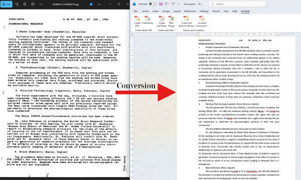Open the ellipsis menu beside the blue app icon
301x180 pixels.
click(x=99, y=4)
